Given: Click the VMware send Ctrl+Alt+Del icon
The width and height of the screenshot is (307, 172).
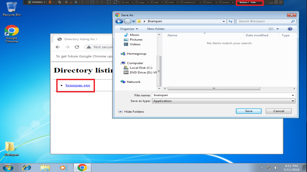Looking at the screenshot, I should 59,2.
